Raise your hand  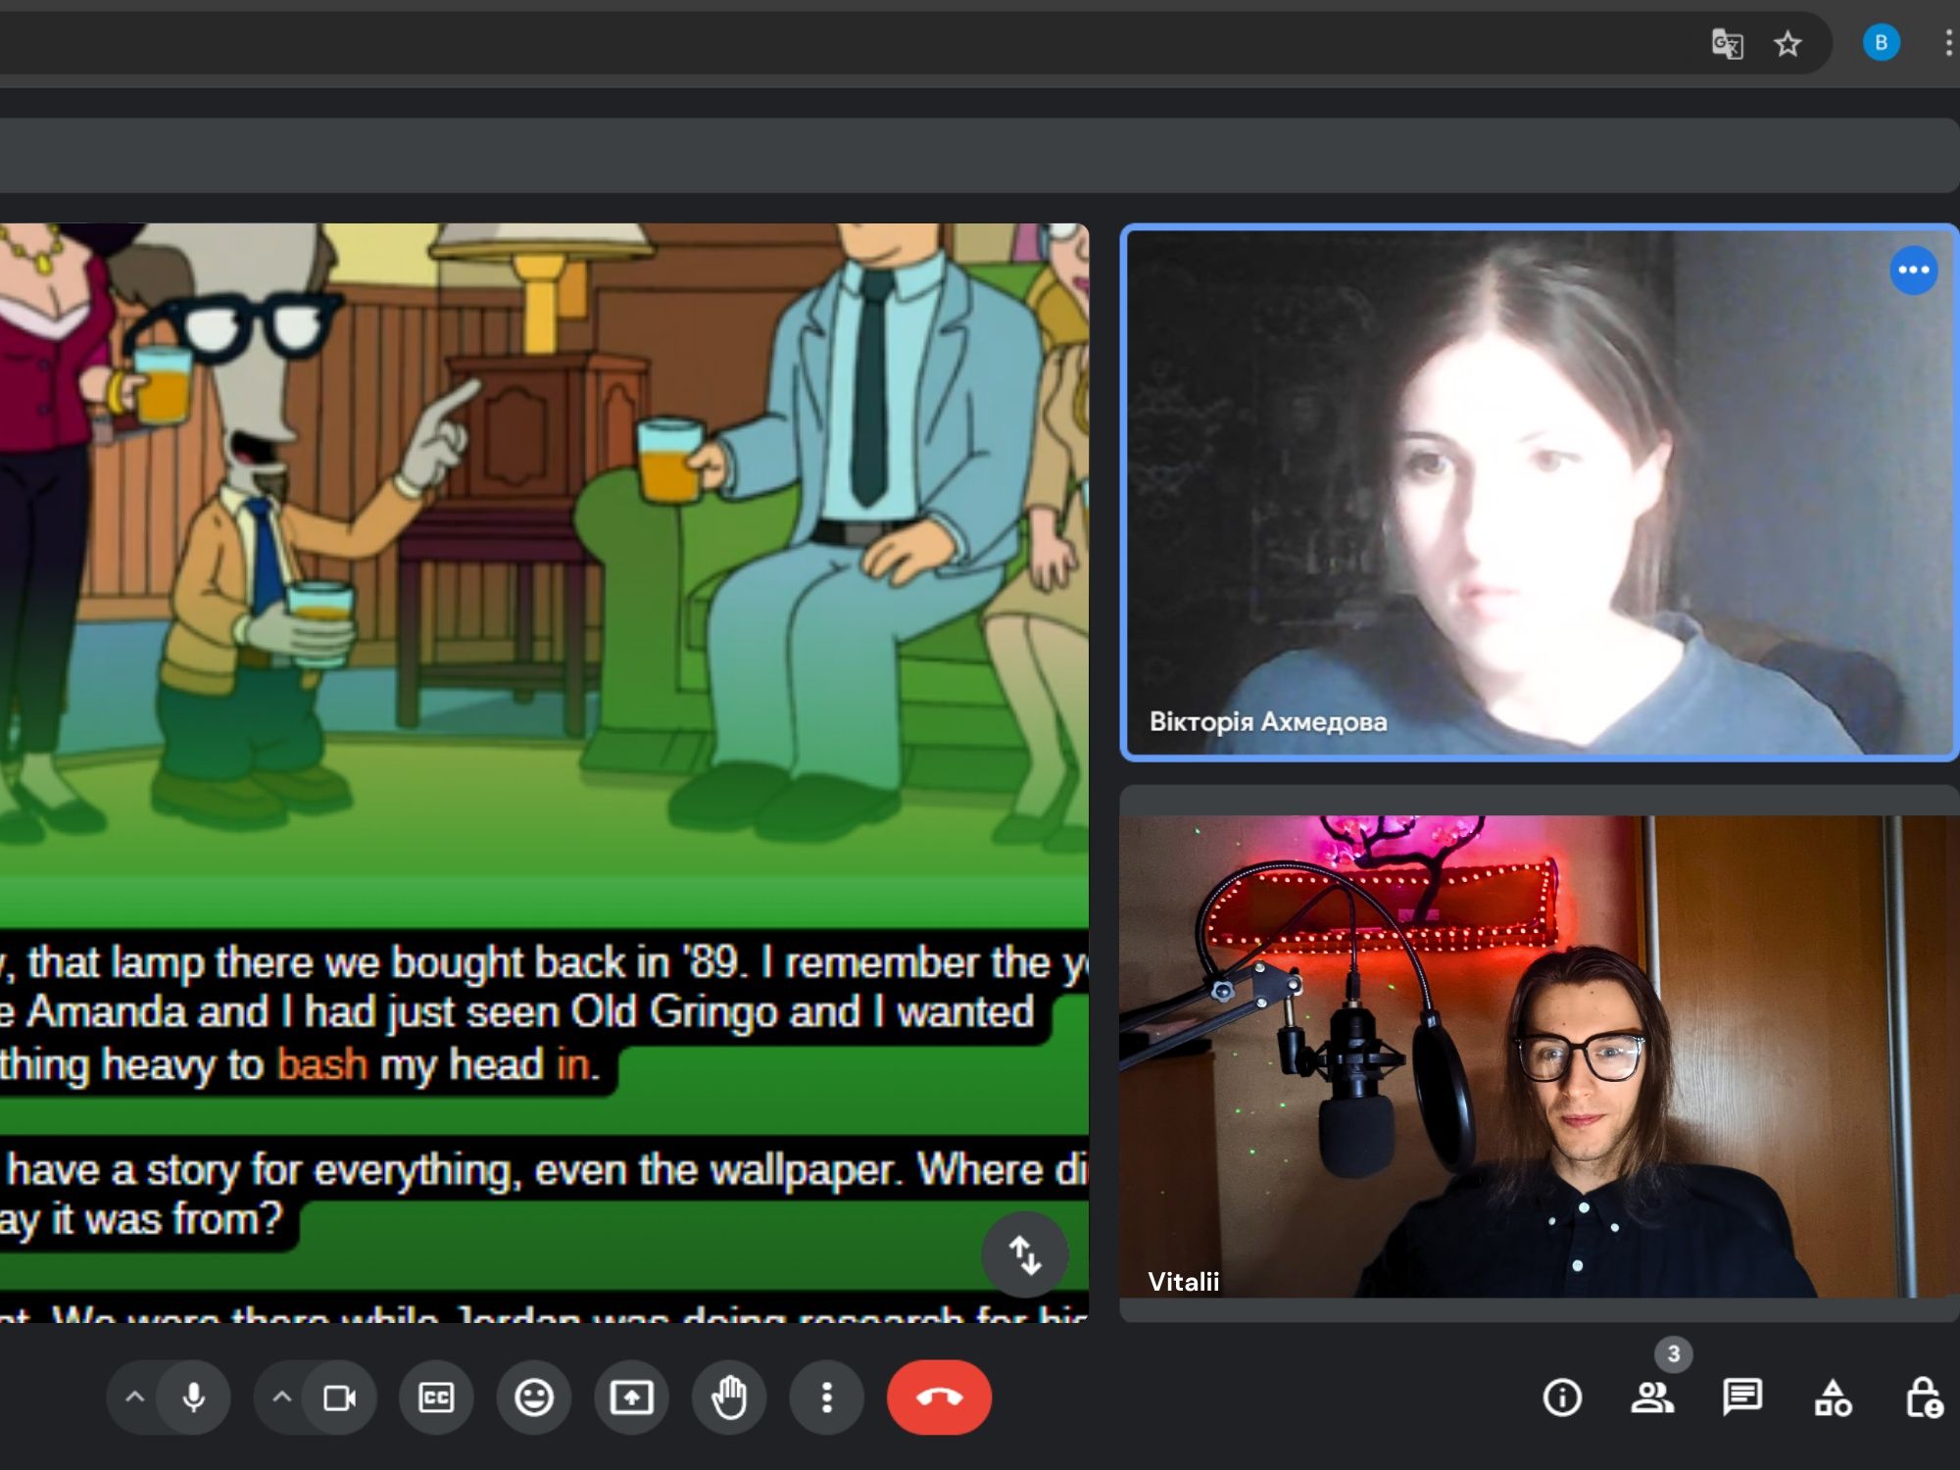coord(729,1397)
